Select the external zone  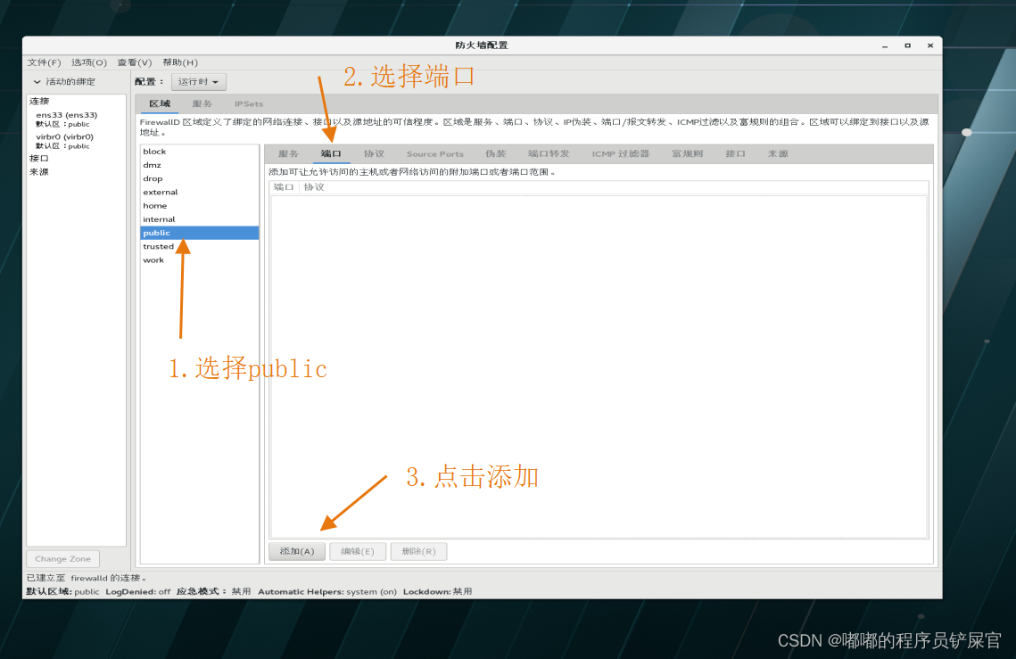pos(200,192)
